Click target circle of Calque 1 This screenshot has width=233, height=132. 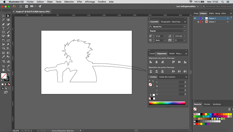[x=228, y=22]
